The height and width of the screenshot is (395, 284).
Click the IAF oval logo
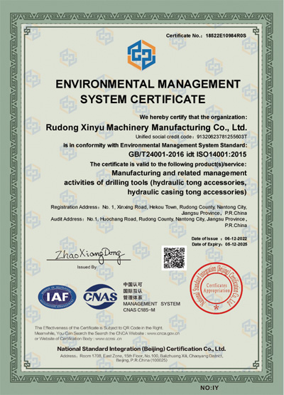(x=57, y=297)
